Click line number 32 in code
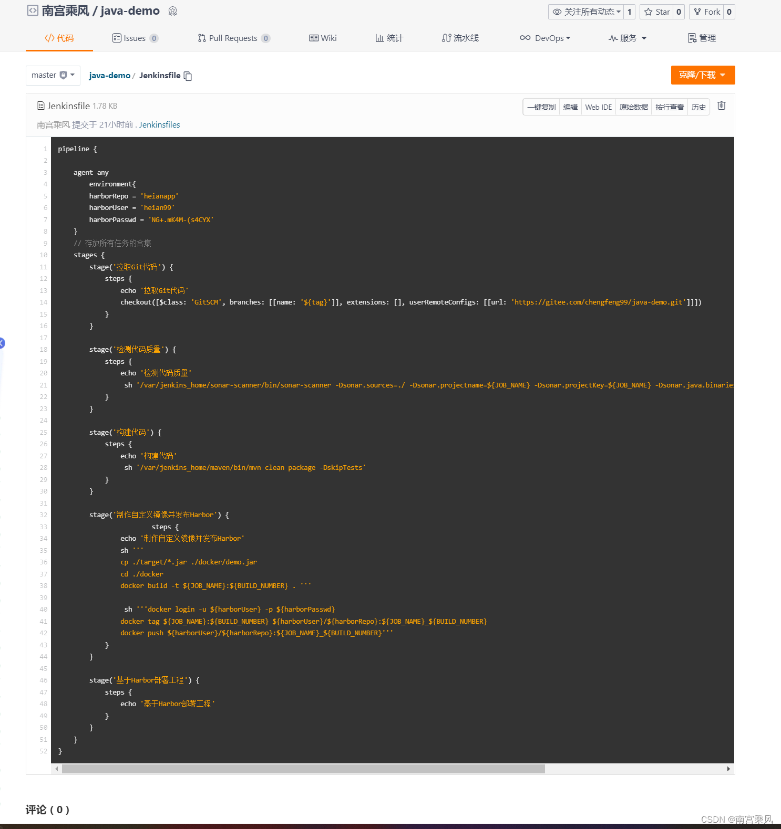The height and width of the screenshot is (829, 781). click(x=43, y=515)
